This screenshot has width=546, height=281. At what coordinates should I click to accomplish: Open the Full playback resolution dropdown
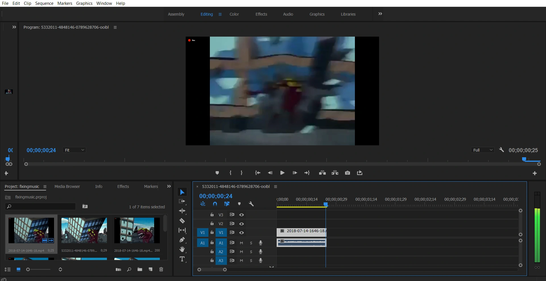coord(483,150)
